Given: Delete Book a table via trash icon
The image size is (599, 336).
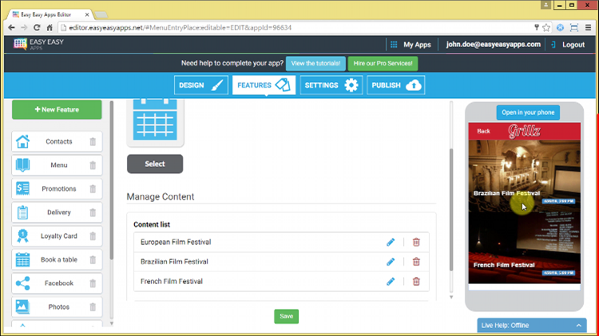Looking at the screenshot, I should point(93,260).
